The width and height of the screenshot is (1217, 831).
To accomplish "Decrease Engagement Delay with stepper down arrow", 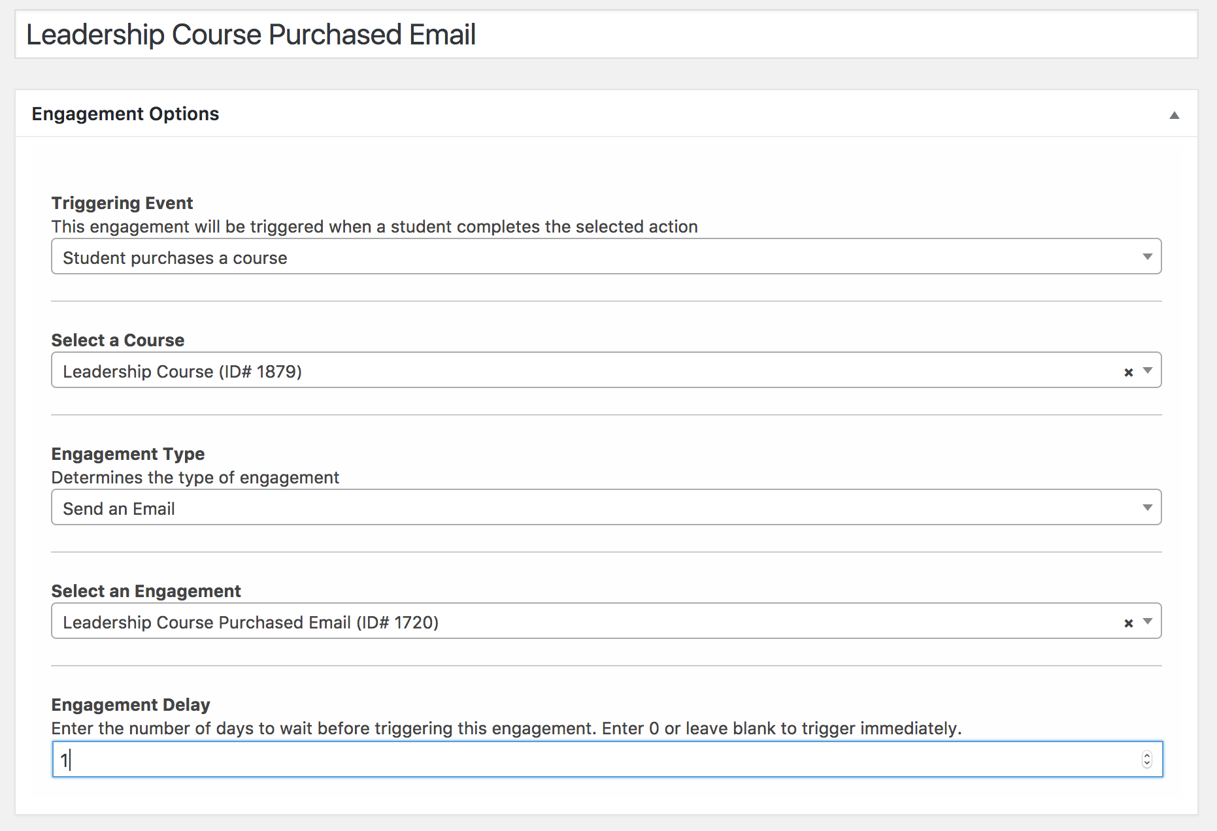I will [1146, 763].
